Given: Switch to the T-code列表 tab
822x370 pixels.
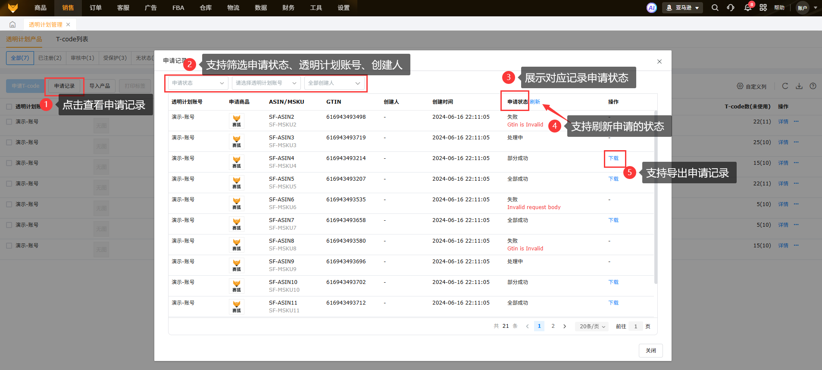Looking at the screenshot, I should pyautogui.click(x=72, y=39).
